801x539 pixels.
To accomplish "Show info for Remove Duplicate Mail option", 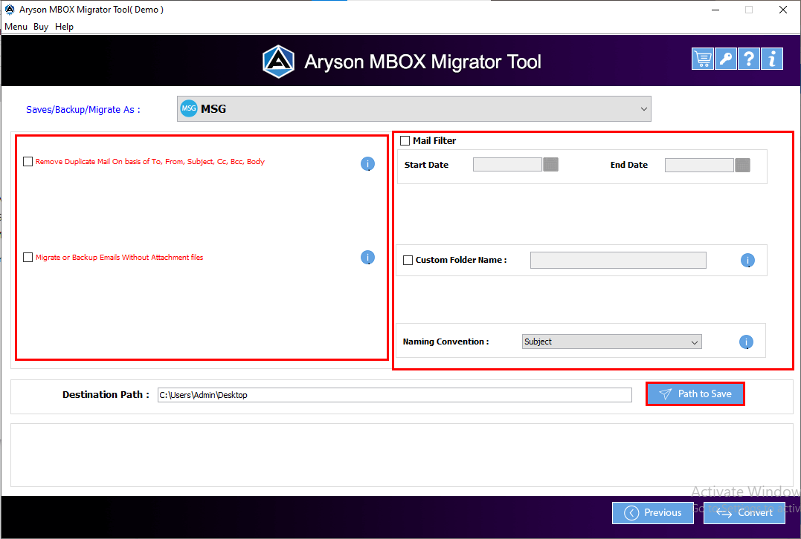I will point(368,163).
